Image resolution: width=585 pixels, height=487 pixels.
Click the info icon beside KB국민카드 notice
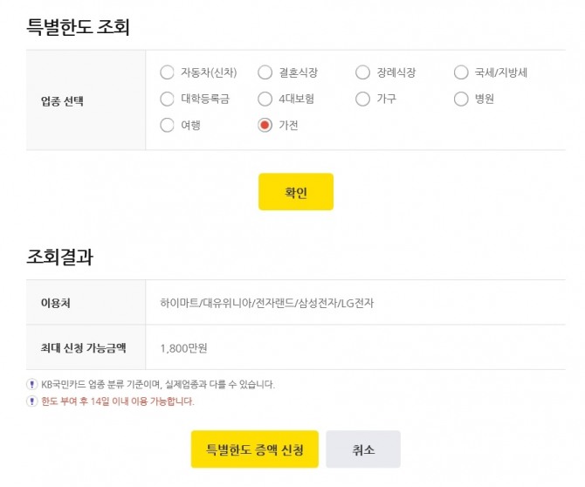(x=32, y=384)
